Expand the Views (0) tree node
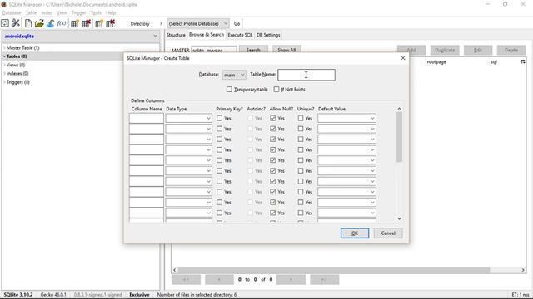This screenshot has height=299, width=533. pyautogui.click(x=4, y=65)
